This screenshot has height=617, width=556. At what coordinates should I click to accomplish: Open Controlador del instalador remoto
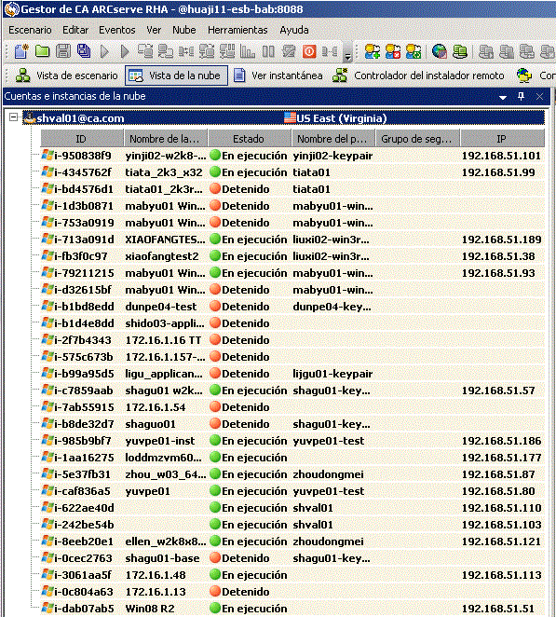(418, 75)
